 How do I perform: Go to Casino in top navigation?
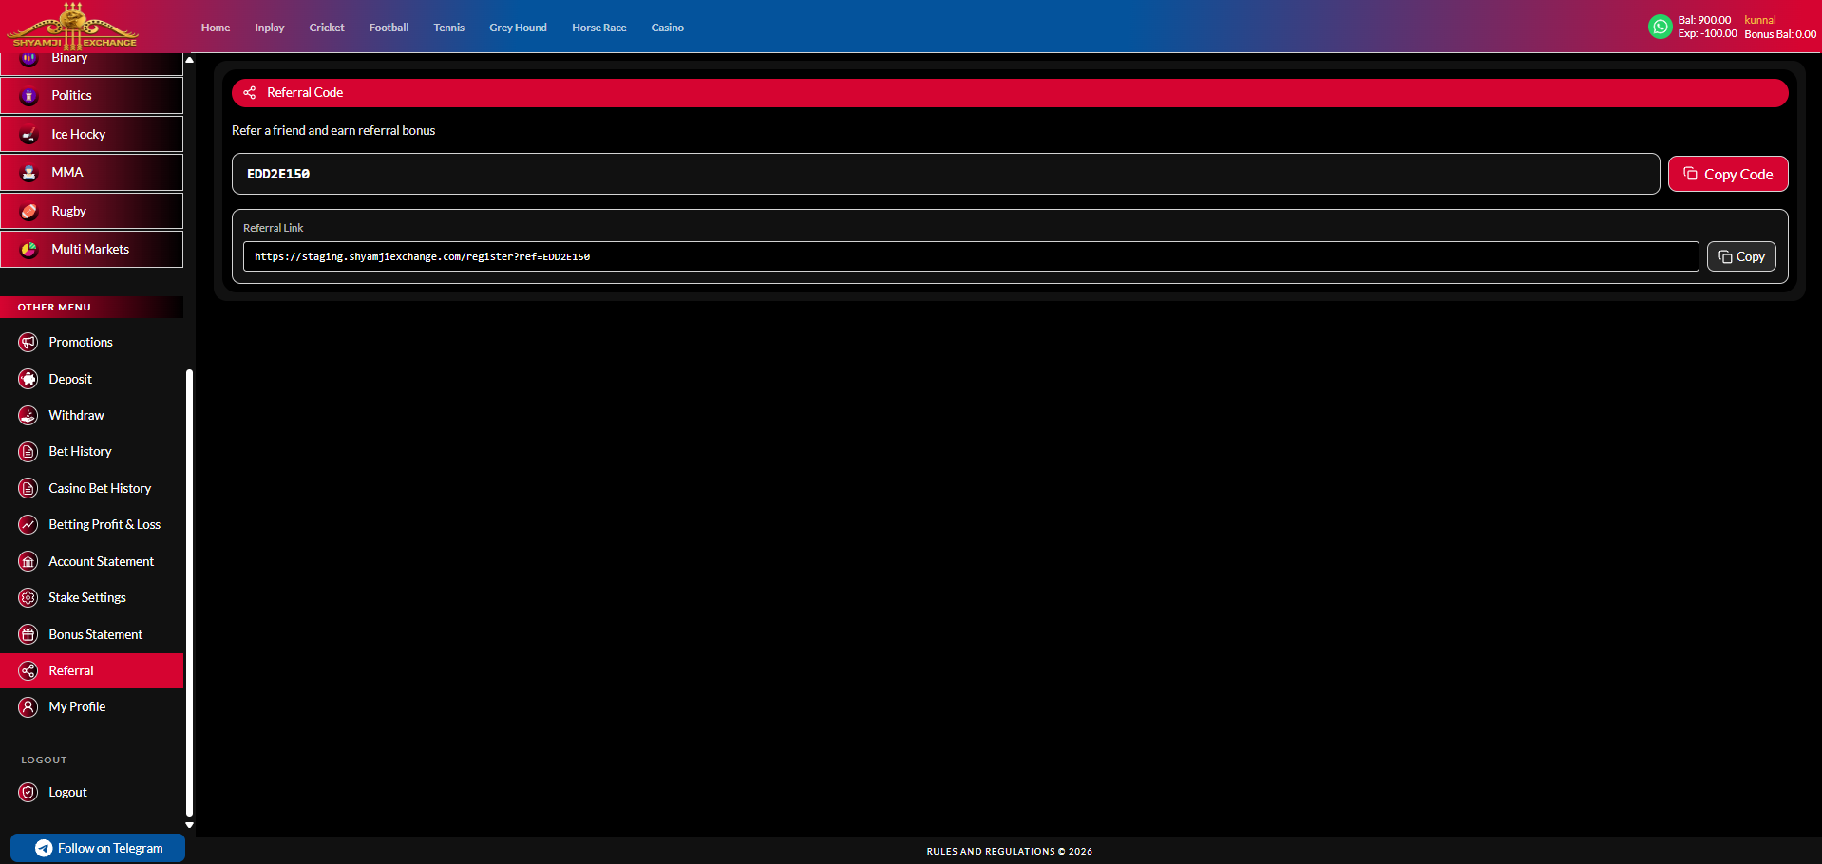668,28
